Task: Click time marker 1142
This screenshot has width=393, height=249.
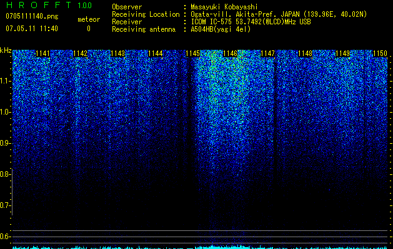Action: [x=81, y=54]
